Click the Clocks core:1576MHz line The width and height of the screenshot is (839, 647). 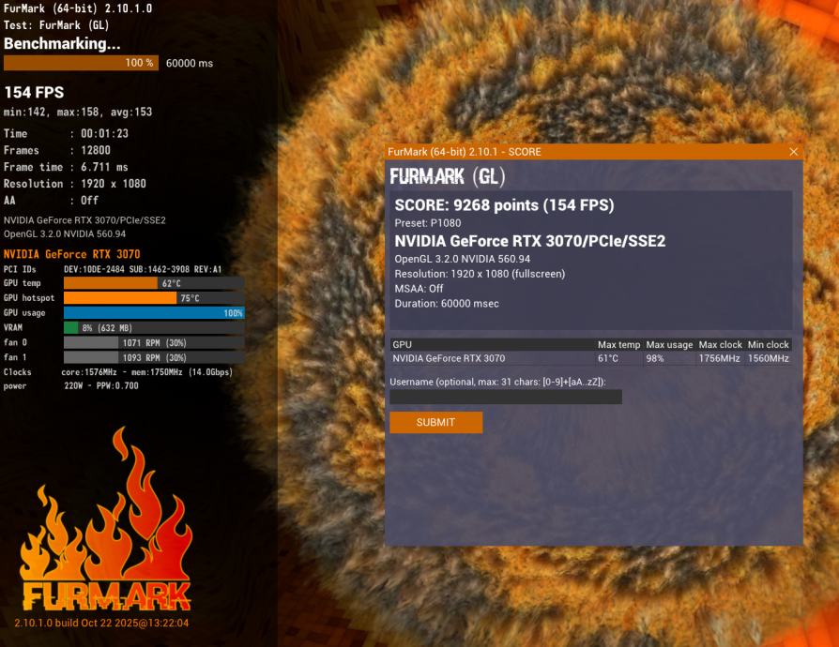[118, 372]
